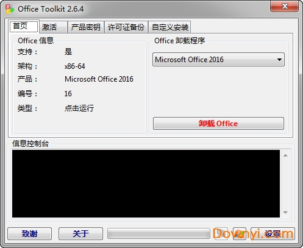Click inside the black 信息控制台 console area

click(x=146, y=184)
